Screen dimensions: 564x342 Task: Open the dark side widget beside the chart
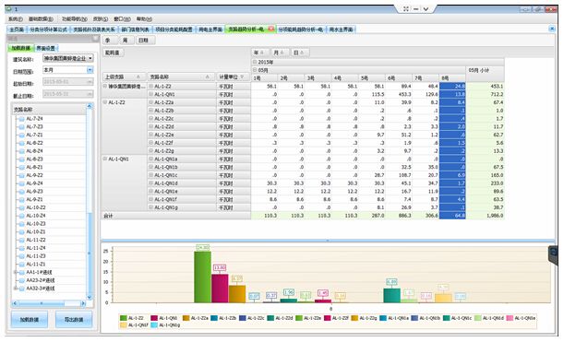[553, 255]
